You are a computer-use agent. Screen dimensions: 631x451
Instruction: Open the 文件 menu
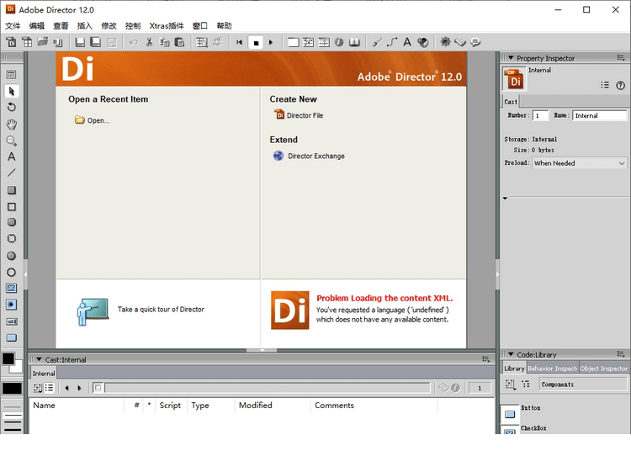pyautogui.click(x=13, y=26)
